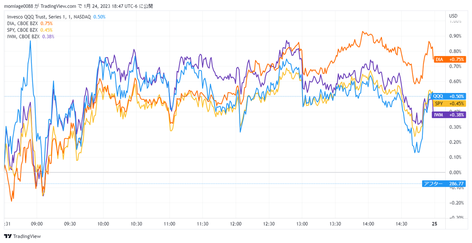Click the 0.30% price scale tick
Viewport: 472px width, 243px height.
click(x=455, y=127)
